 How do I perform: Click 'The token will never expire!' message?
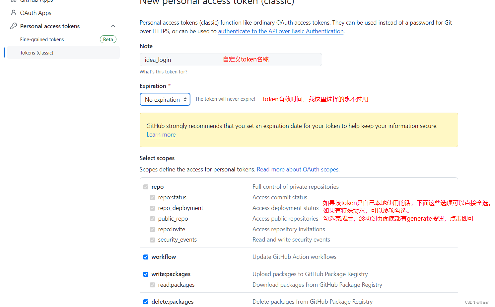(225, 99)
